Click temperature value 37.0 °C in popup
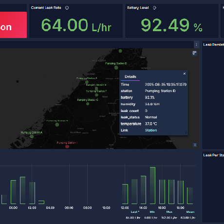Screen dimensions: 224x224 151,124
